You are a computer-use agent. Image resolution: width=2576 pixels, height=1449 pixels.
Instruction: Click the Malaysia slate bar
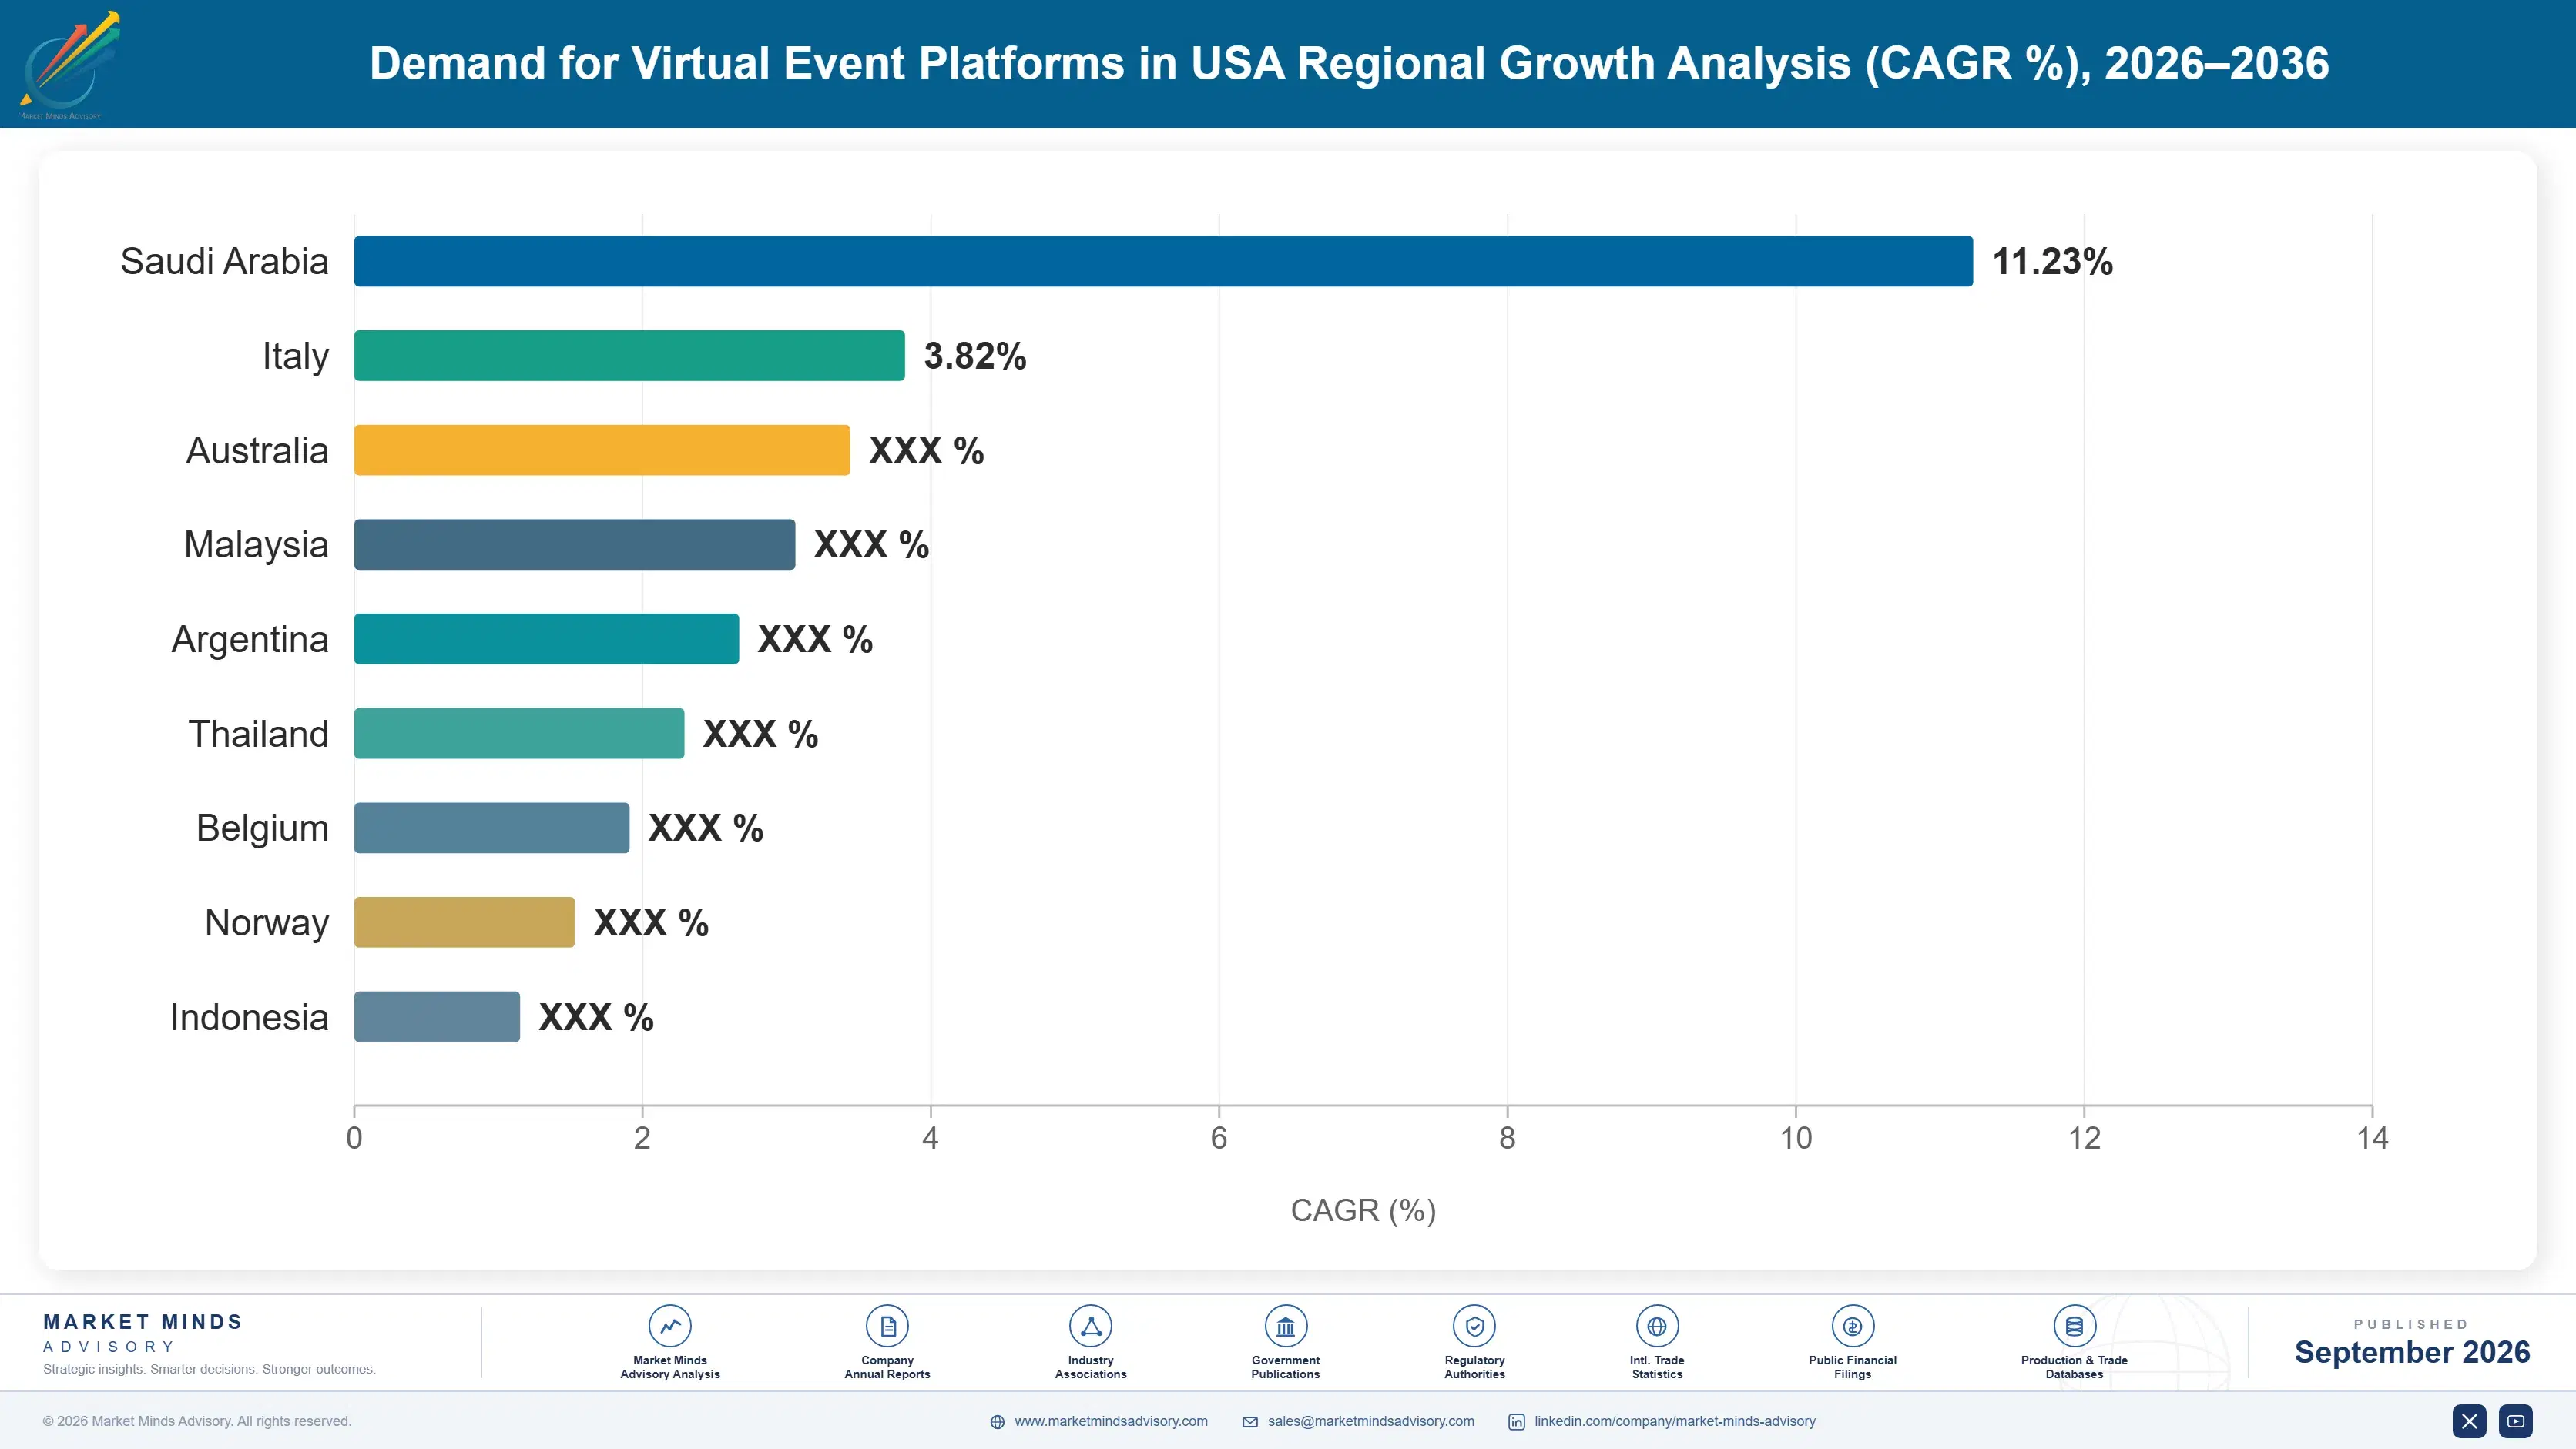click(575, 544)
